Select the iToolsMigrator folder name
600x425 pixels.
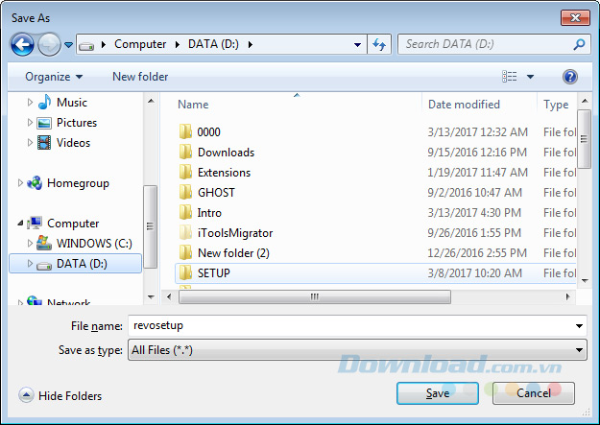point(235,233)
